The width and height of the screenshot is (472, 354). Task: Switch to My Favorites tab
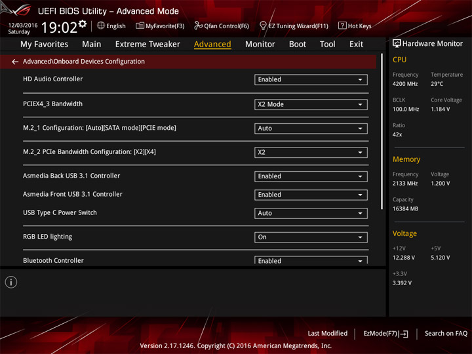pyautogui.click(x=45, y=45)
